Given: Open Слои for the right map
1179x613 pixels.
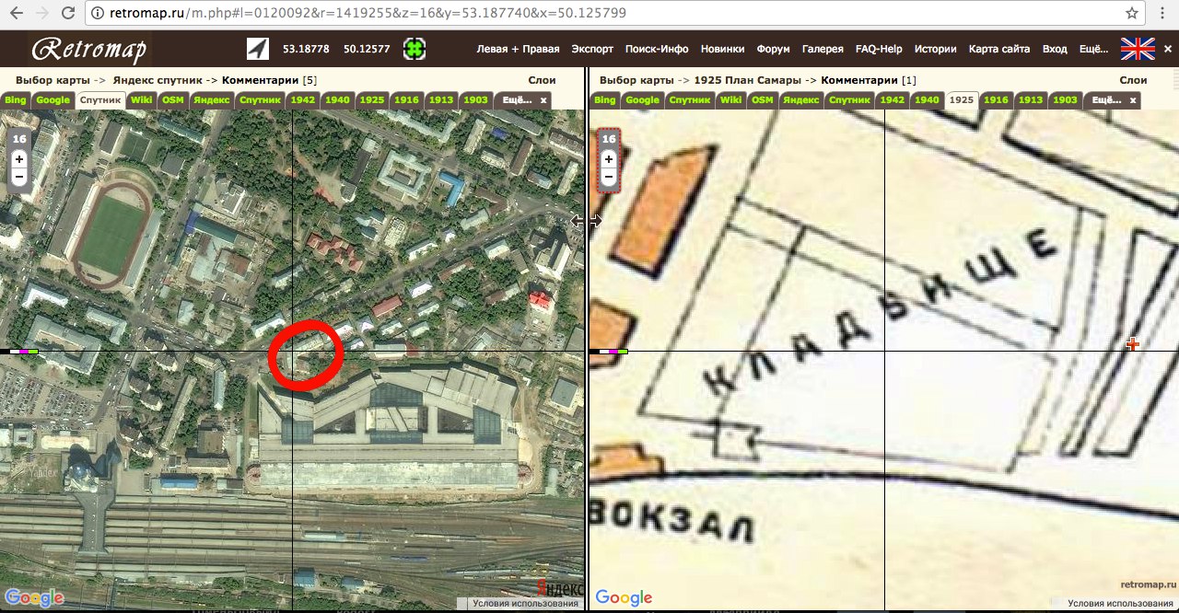Looking at the screenshot, I should 1132,80.
